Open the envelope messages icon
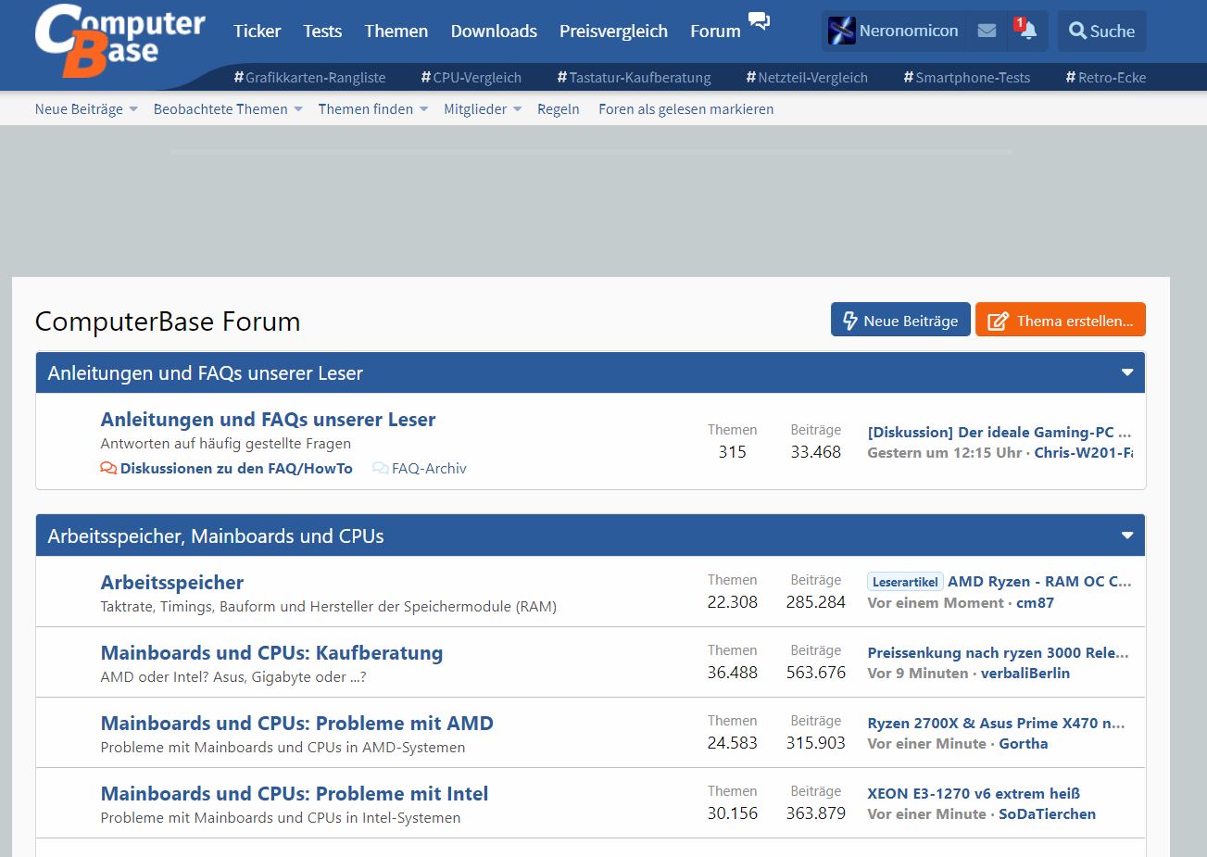Viewport: 1207px width, 857px height. pos(987,31)
